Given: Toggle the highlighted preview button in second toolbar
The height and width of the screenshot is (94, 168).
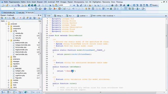Looking at the screenshot, I should click(x=126, y=9).
